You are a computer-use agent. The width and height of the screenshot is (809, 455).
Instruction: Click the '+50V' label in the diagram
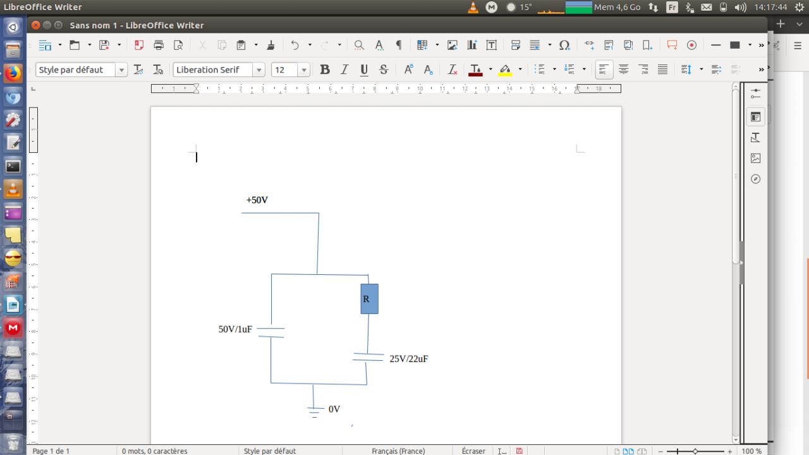pyautogui.click(x=257, y=200)
